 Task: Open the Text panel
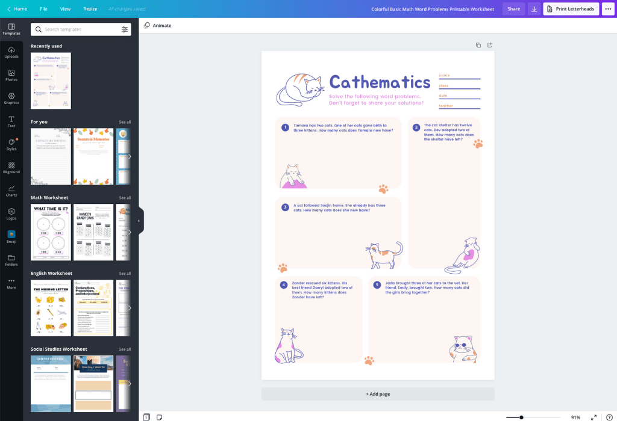click(x=11, y=120)
